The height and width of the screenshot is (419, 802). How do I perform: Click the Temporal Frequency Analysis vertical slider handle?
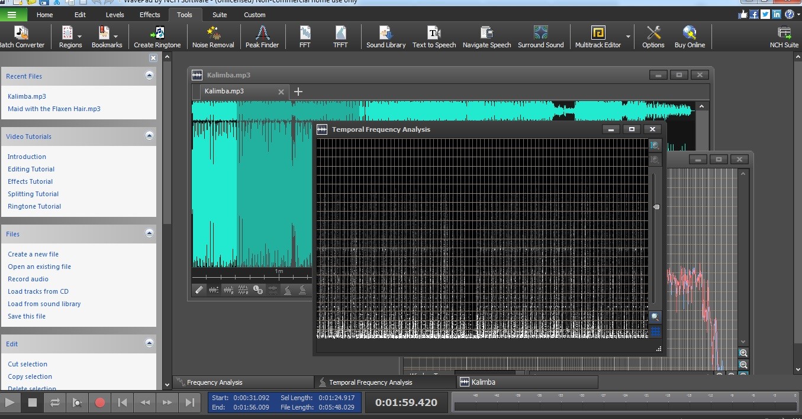click(656, 207)
